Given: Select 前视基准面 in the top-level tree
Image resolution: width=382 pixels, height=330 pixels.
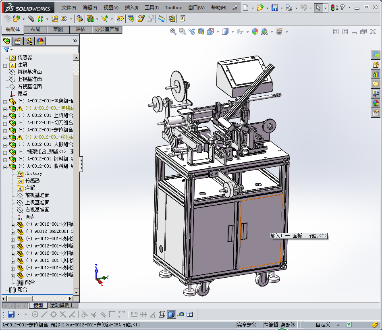Looking at the screenshot, I should click(29, 72).
